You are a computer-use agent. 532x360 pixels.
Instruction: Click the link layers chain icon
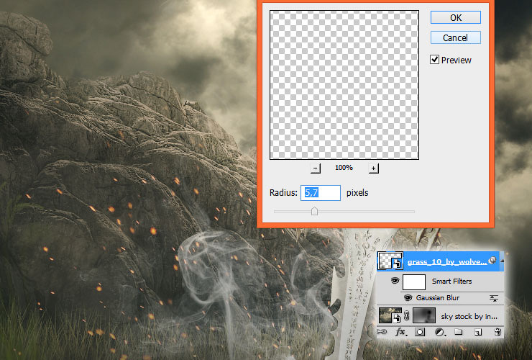tap(382, 332)
